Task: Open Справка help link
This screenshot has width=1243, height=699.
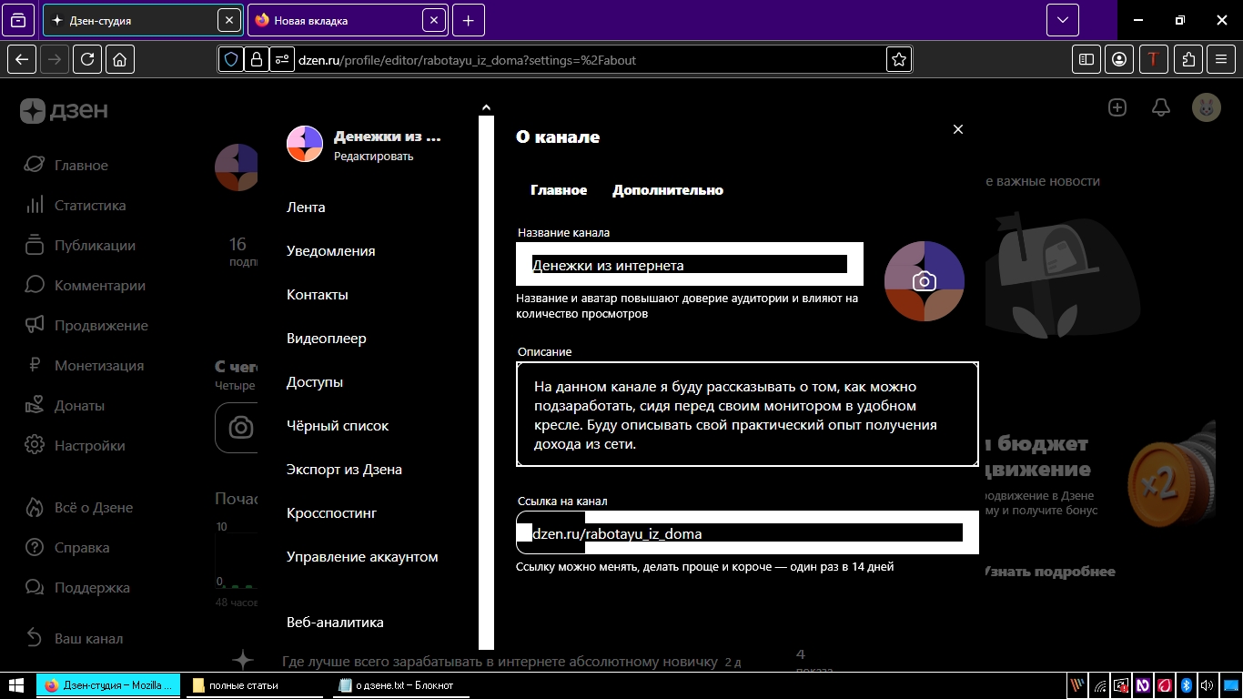Action: (x=67, y=548)
